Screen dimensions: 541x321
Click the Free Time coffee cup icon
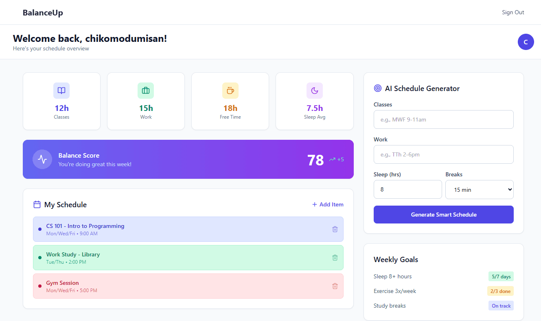click(230, 91)
